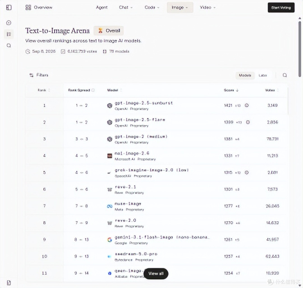Click the OpenAI logo for gpt-image-2.5-sunburst
Viewport: 303px width, 288px height.
(110, 105)
